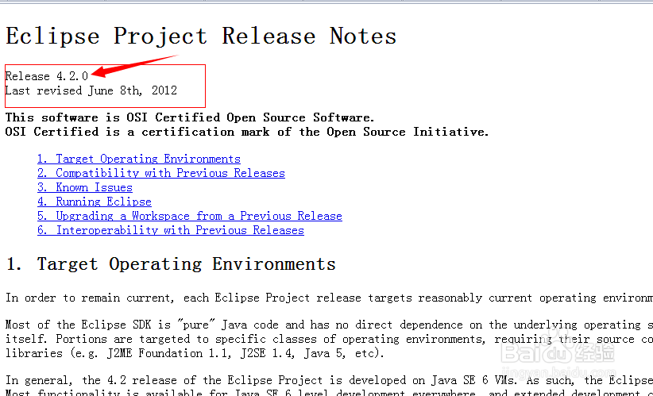Image resolution: width=653 pixels, height=396 pixels.
Task: Click the line starting In general, the 4.2 release
Action: pyautogui.click(x=329, y=380)
